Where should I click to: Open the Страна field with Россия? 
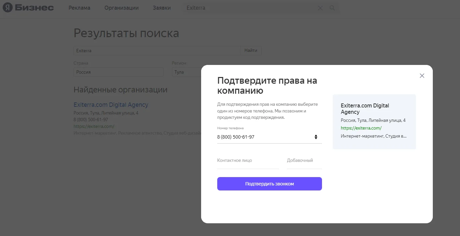[119, 72]
